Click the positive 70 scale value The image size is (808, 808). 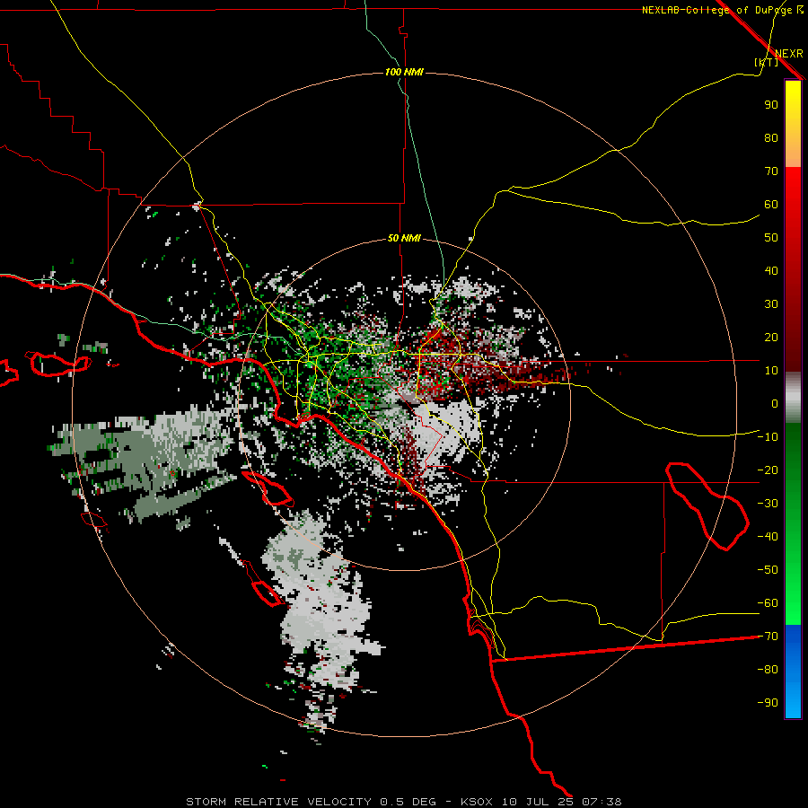click(x=771, y=171)
